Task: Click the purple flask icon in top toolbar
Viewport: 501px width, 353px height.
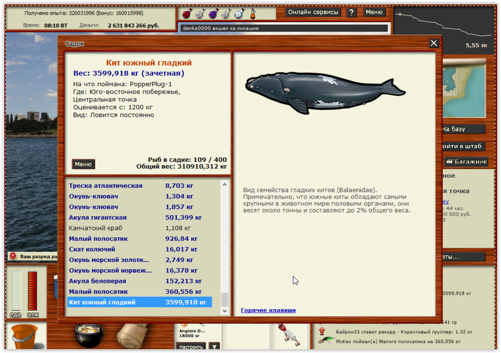Action: (213, 14)
